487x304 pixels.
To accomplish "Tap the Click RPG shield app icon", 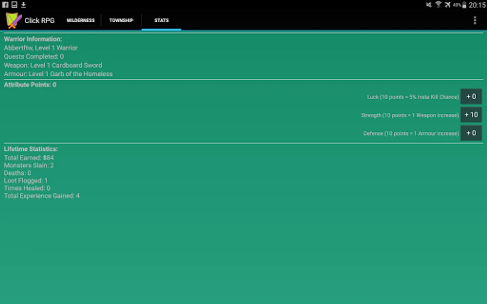I will pos(14,20).
